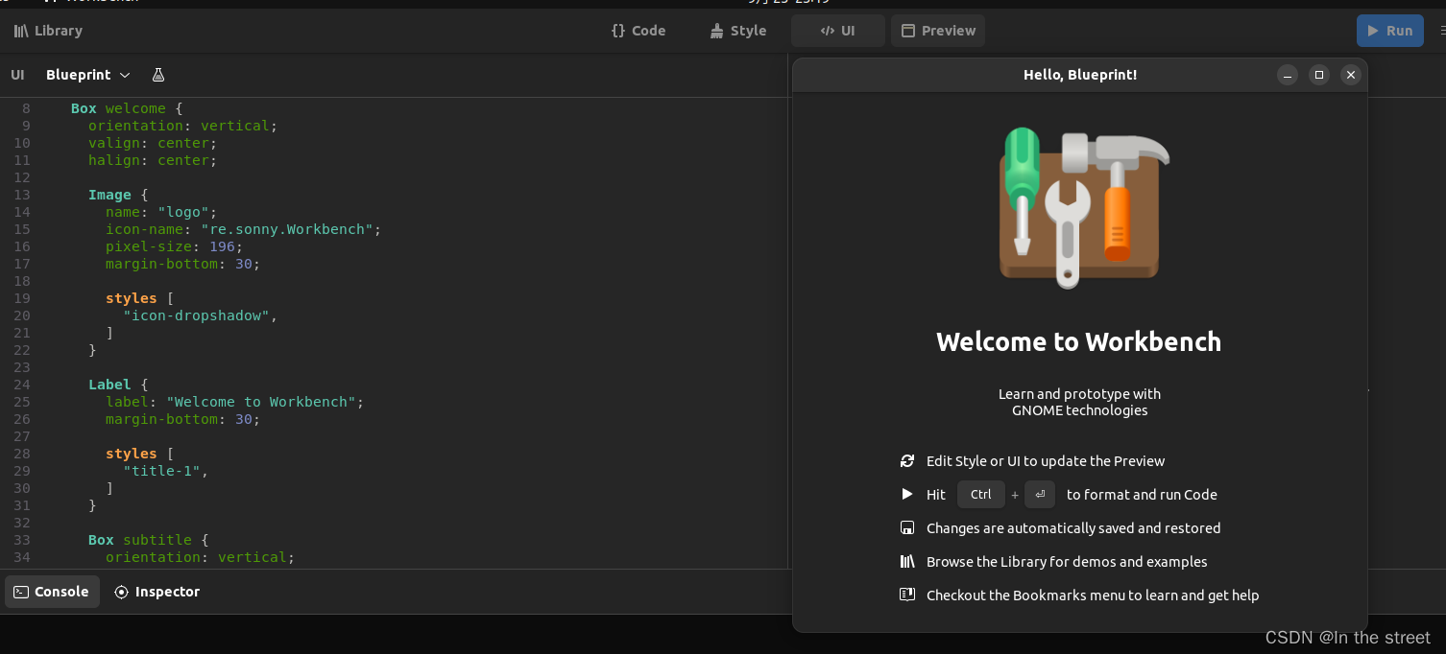Toggle the Preview panel button
1446x654 pixels.
point(938,31)
